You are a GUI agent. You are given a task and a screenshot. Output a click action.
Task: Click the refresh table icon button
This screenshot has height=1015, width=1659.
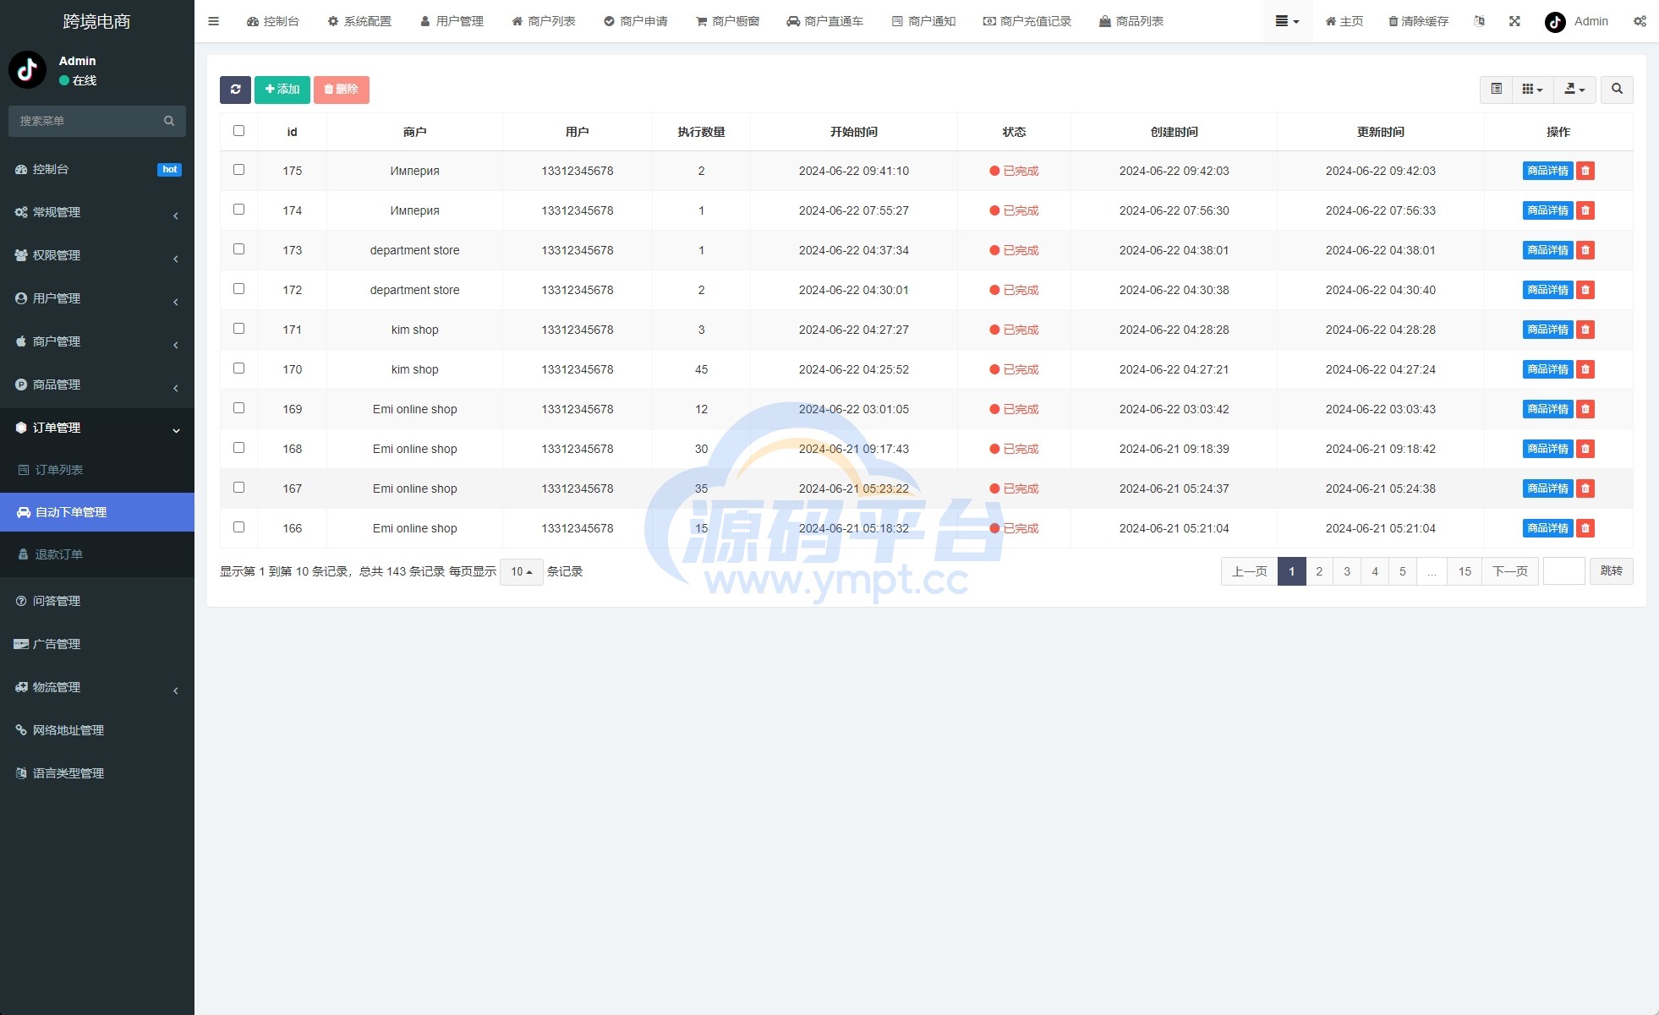235,90
